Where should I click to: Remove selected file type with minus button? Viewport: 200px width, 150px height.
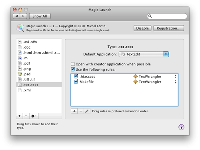coord(26,116)
